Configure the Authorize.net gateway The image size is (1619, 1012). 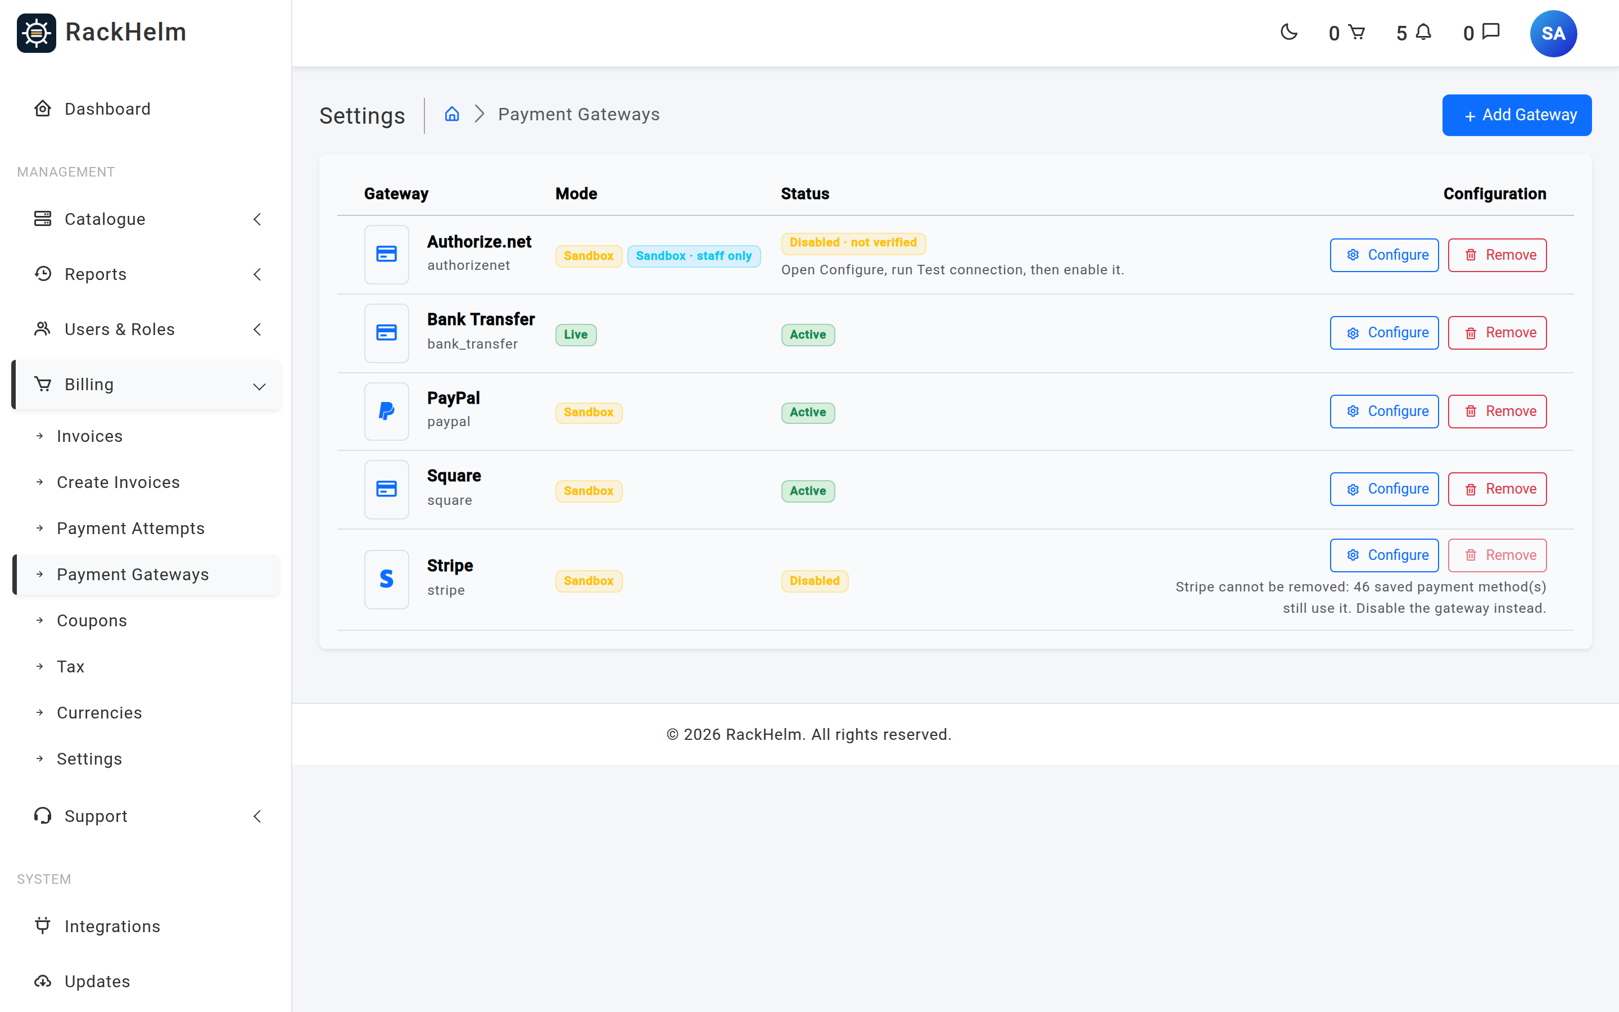(x=1383, y=255)
